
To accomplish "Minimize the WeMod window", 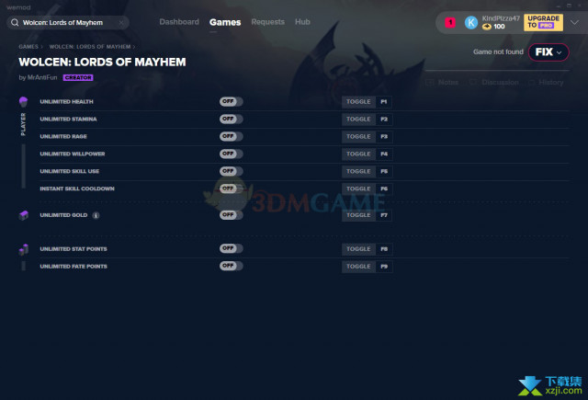I will tap(559, 6).
